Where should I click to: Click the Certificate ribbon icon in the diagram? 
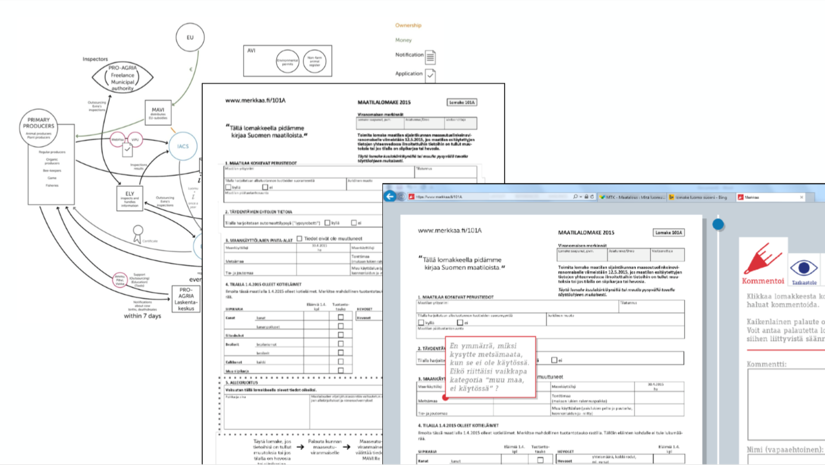click(x=138, y=234)
